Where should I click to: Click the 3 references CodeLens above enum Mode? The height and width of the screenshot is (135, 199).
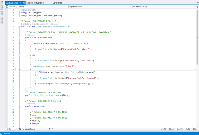[x=30, y=104]
